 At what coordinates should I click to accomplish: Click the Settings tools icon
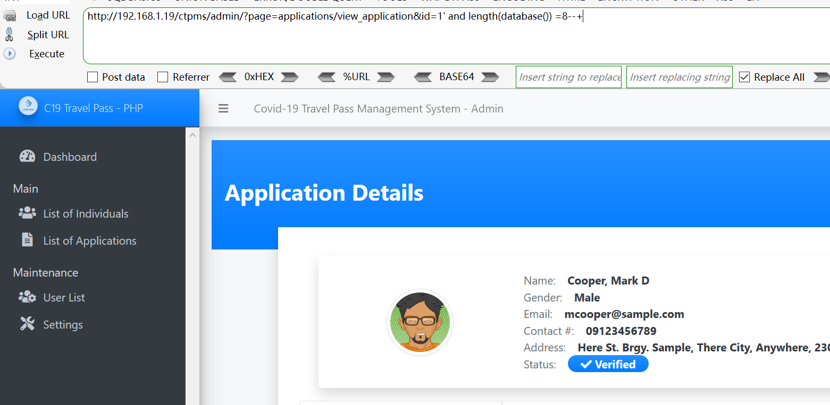coord(27,323)
